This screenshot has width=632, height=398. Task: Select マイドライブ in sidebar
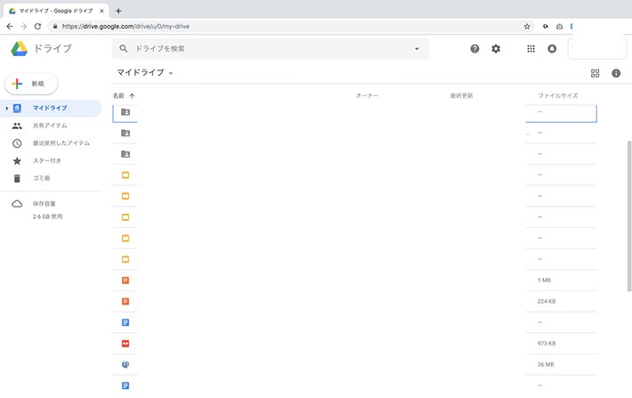click(51, 108)
